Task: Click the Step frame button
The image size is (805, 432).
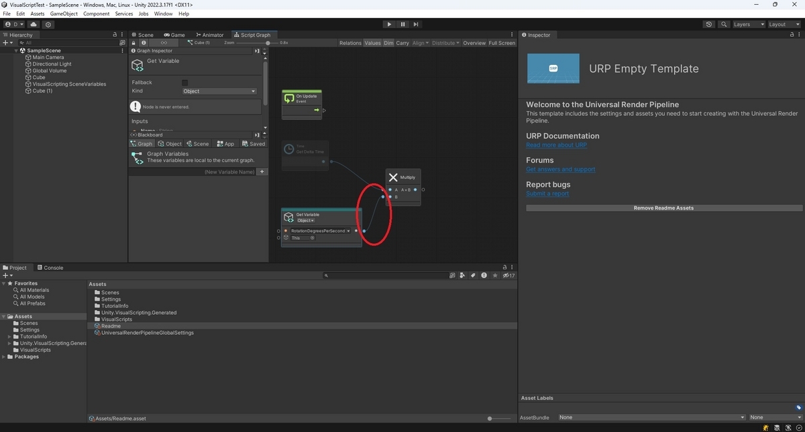Action: click(x=416, y=24)
